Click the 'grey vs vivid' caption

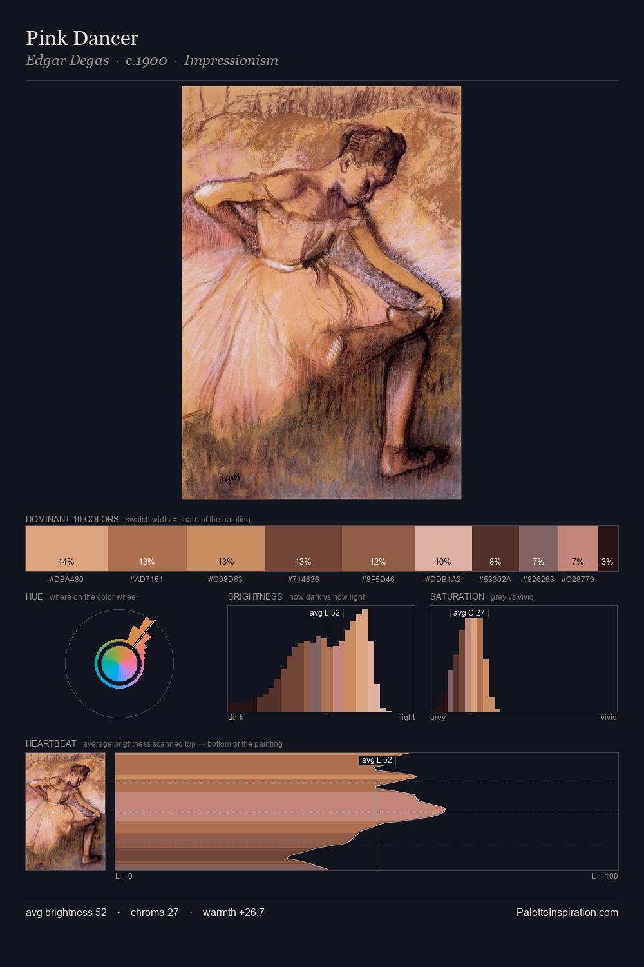pos(512,597)
